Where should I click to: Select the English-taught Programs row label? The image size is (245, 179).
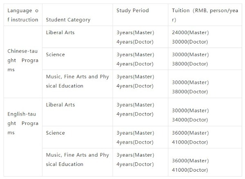point(23,123)
